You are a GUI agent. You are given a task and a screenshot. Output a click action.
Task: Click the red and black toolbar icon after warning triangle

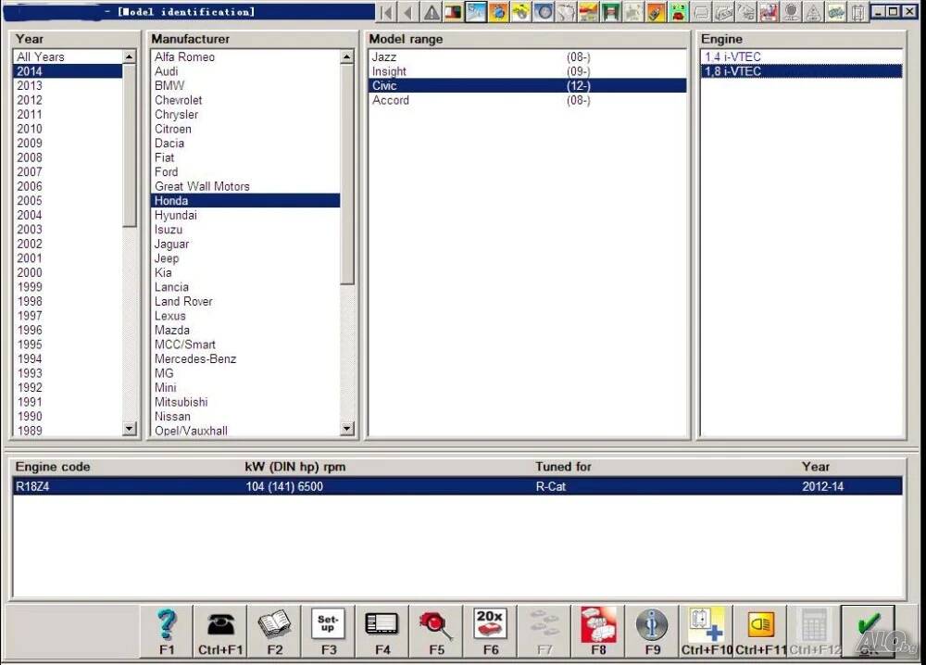(453, 12)
